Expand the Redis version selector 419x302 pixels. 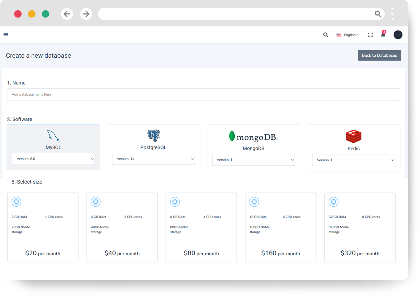pos(353,160)
